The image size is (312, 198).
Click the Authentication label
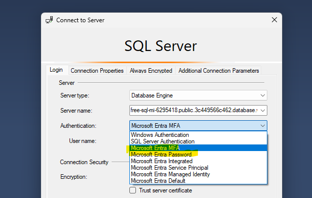coord(78,126)
